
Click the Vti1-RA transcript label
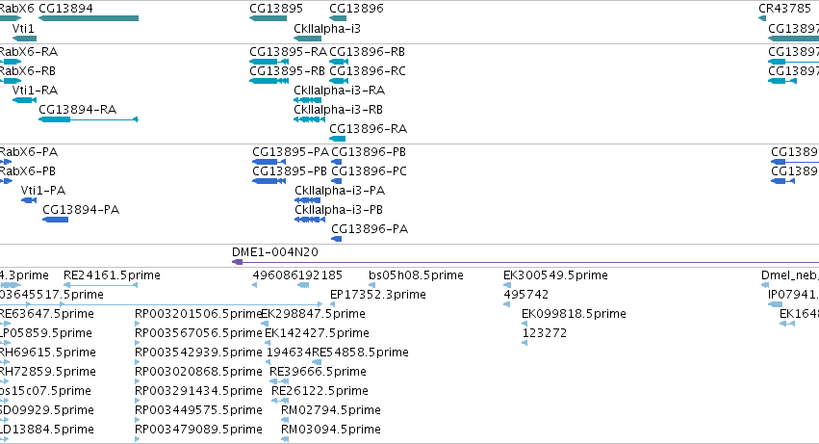point(35,90)
